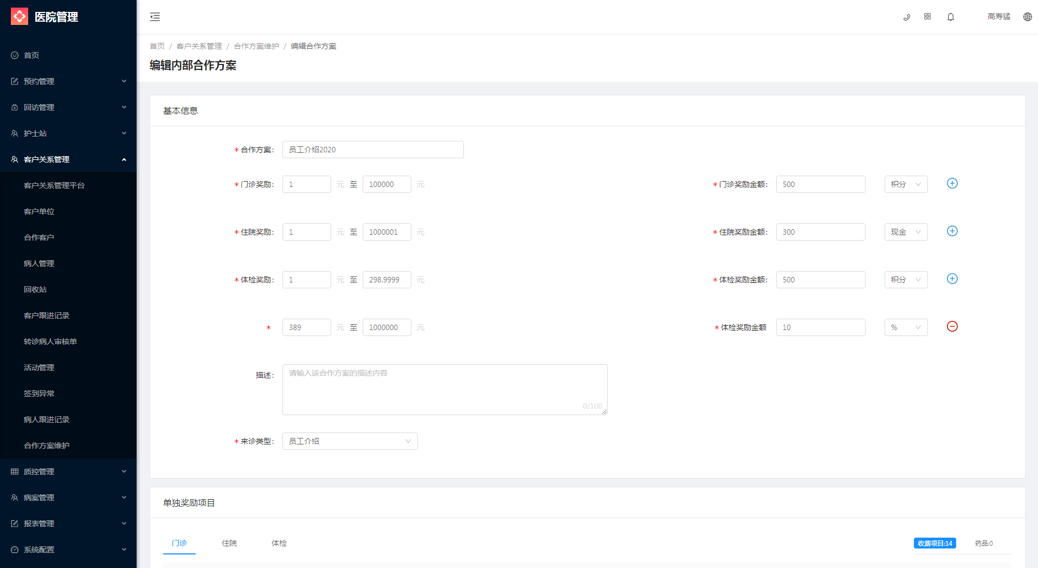Click the 回访管理 icon in the sidebar
Screen dimensions: 1038x568
15,107
